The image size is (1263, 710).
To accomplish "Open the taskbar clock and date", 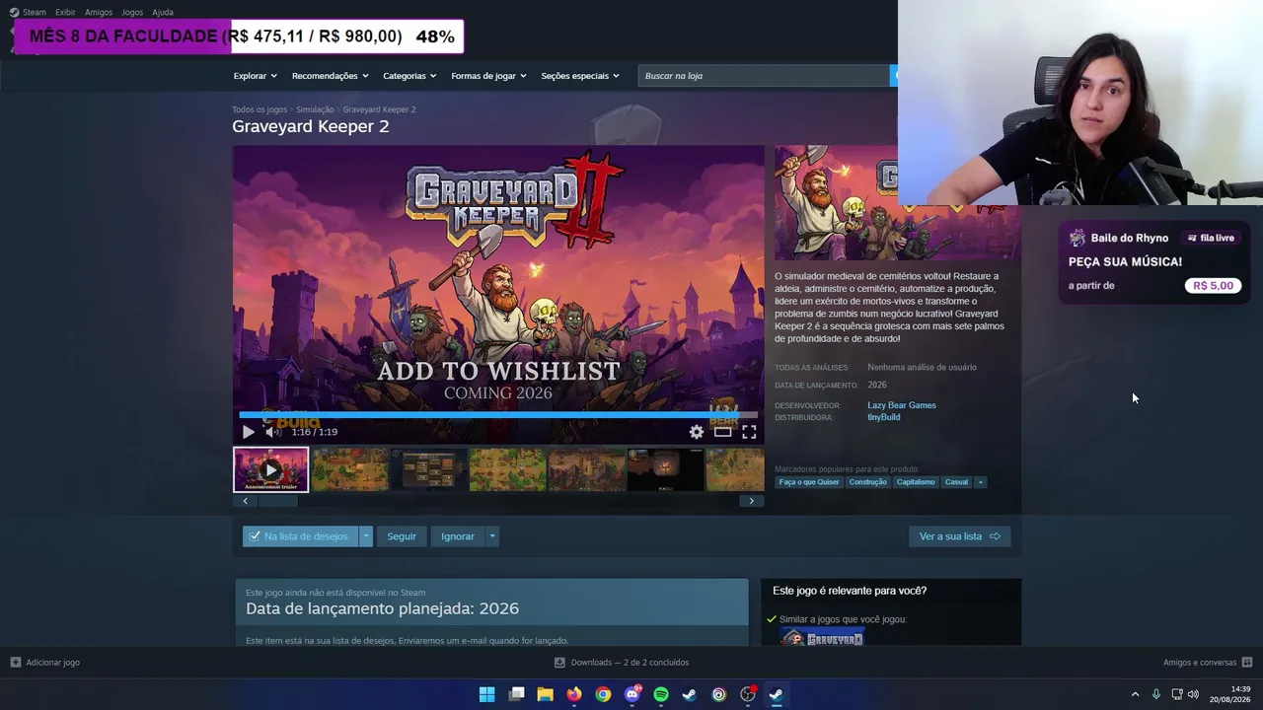I will tap(1230, 694).
